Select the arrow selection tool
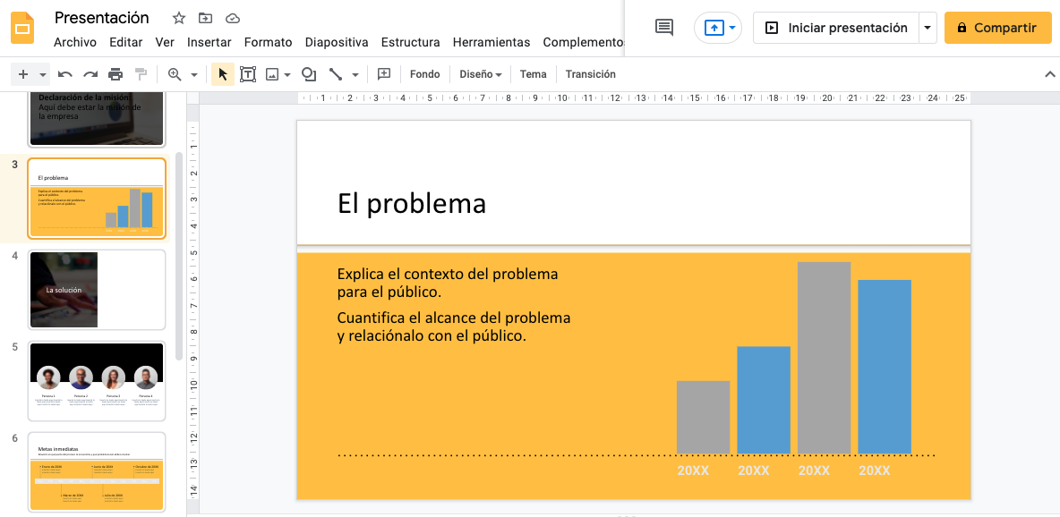Image resolution: width=1060 pixels, height=517 pixels. [x=222, y=74]
